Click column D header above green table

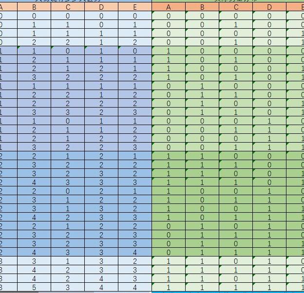(x=270, y=7)
